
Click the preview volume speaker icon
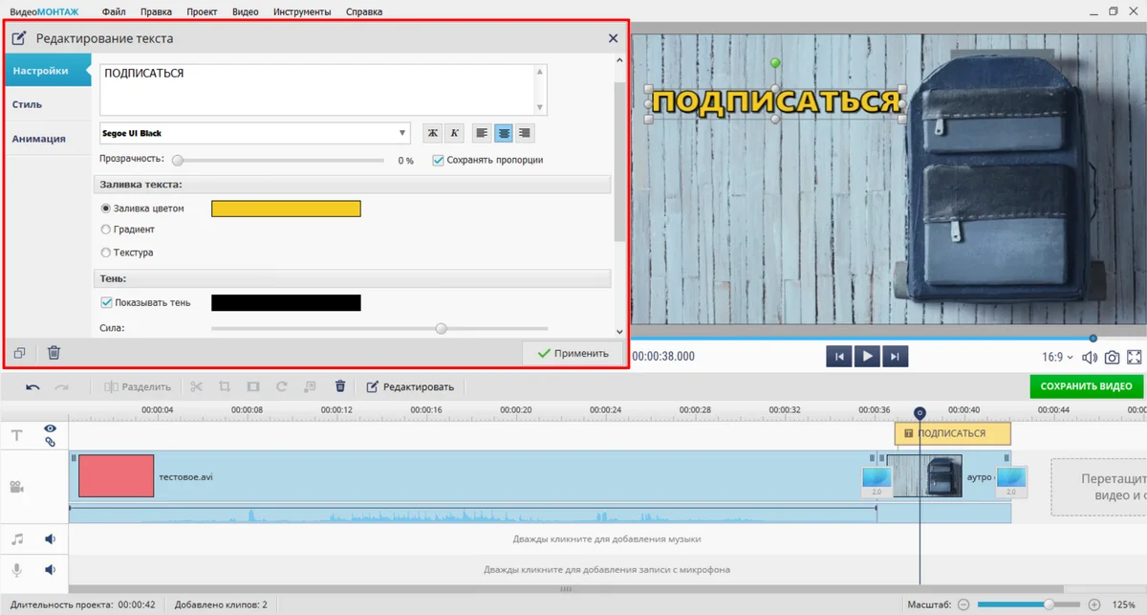[1090, 357]
